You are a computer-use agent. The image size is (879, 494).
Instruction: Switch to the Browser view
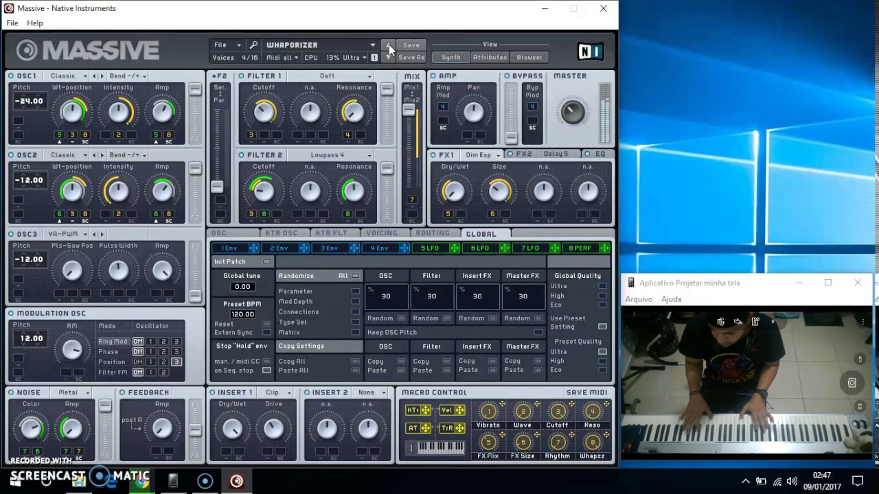(x=529, y=58)
